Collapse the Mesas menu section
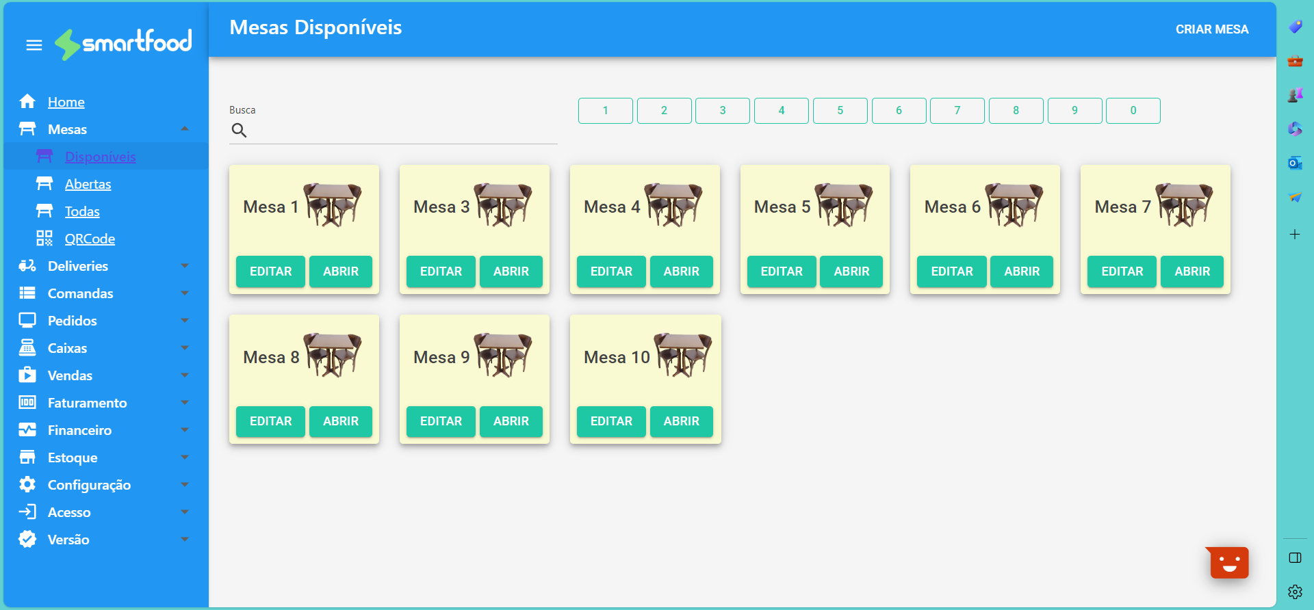This screenshot has height=610, width=1314. point(185,129)
